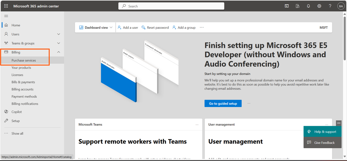Click into the Search box
This screenshot has height=161, width=347.
click(171, 6)
